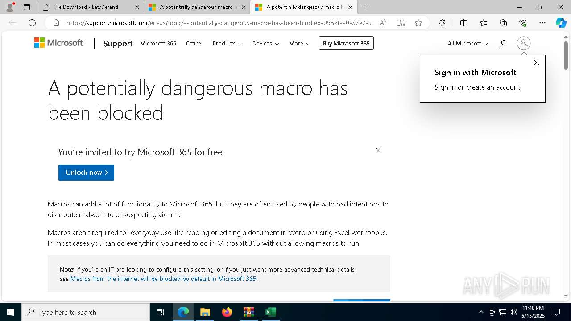Close the Sign in with Microsoft popup
This screenshot has width=571, height=321.
point(537,62)
